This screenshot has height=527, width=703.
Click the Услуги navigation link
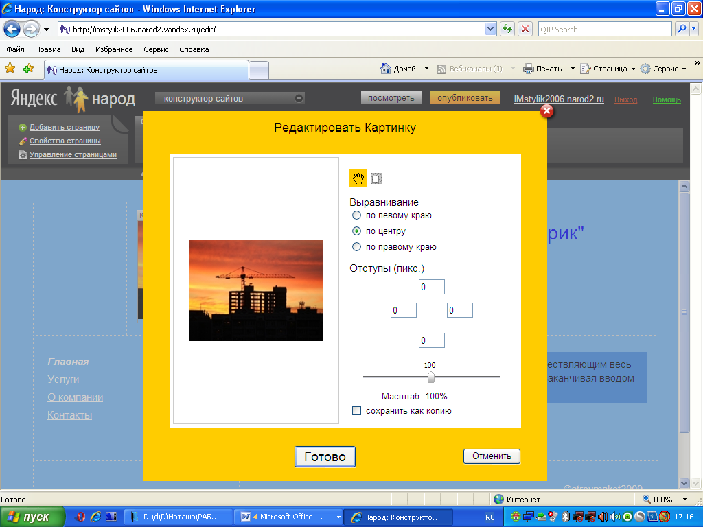coord(63,379)
